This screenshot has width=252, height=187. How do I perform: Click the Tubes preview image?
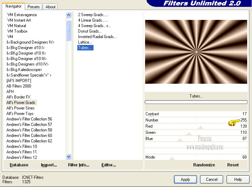point(196,52)
